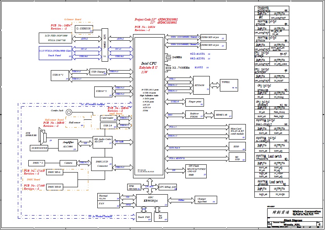The height and width of the screenshot is (233, 330).
Task: Click the USB Charger block
Action: tap(98, 72)
